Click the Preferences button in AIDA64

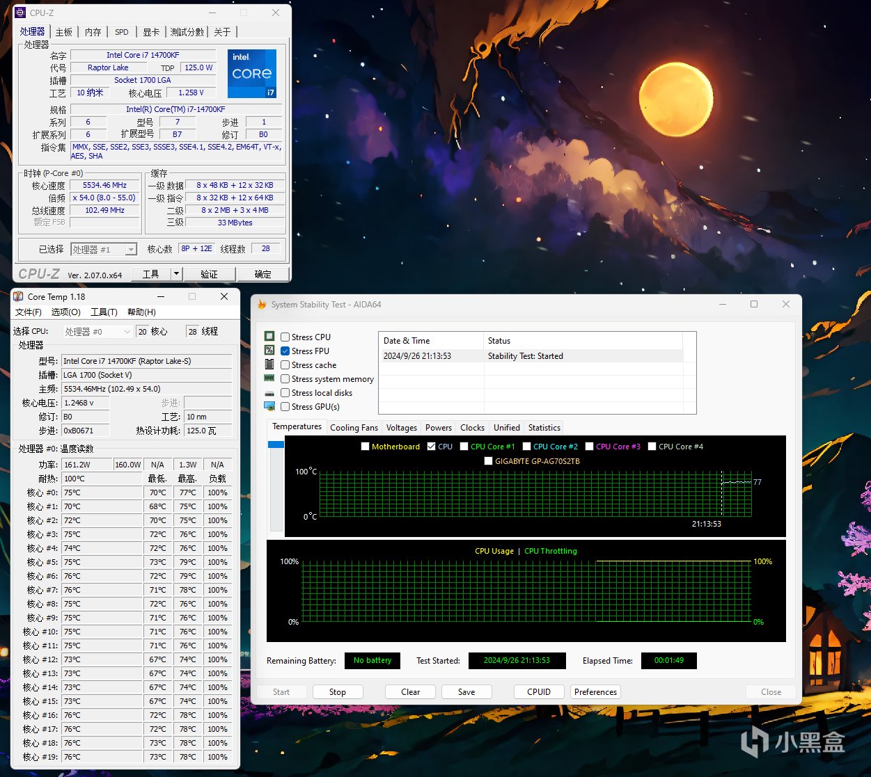595,692
